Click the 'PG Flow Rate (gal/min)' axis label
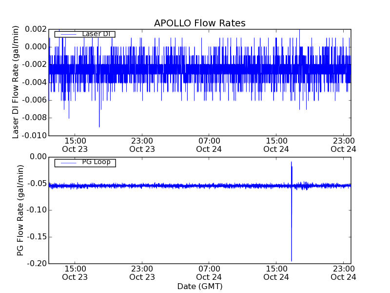Viewport: 390px width, 293px height. click(20, 210)
